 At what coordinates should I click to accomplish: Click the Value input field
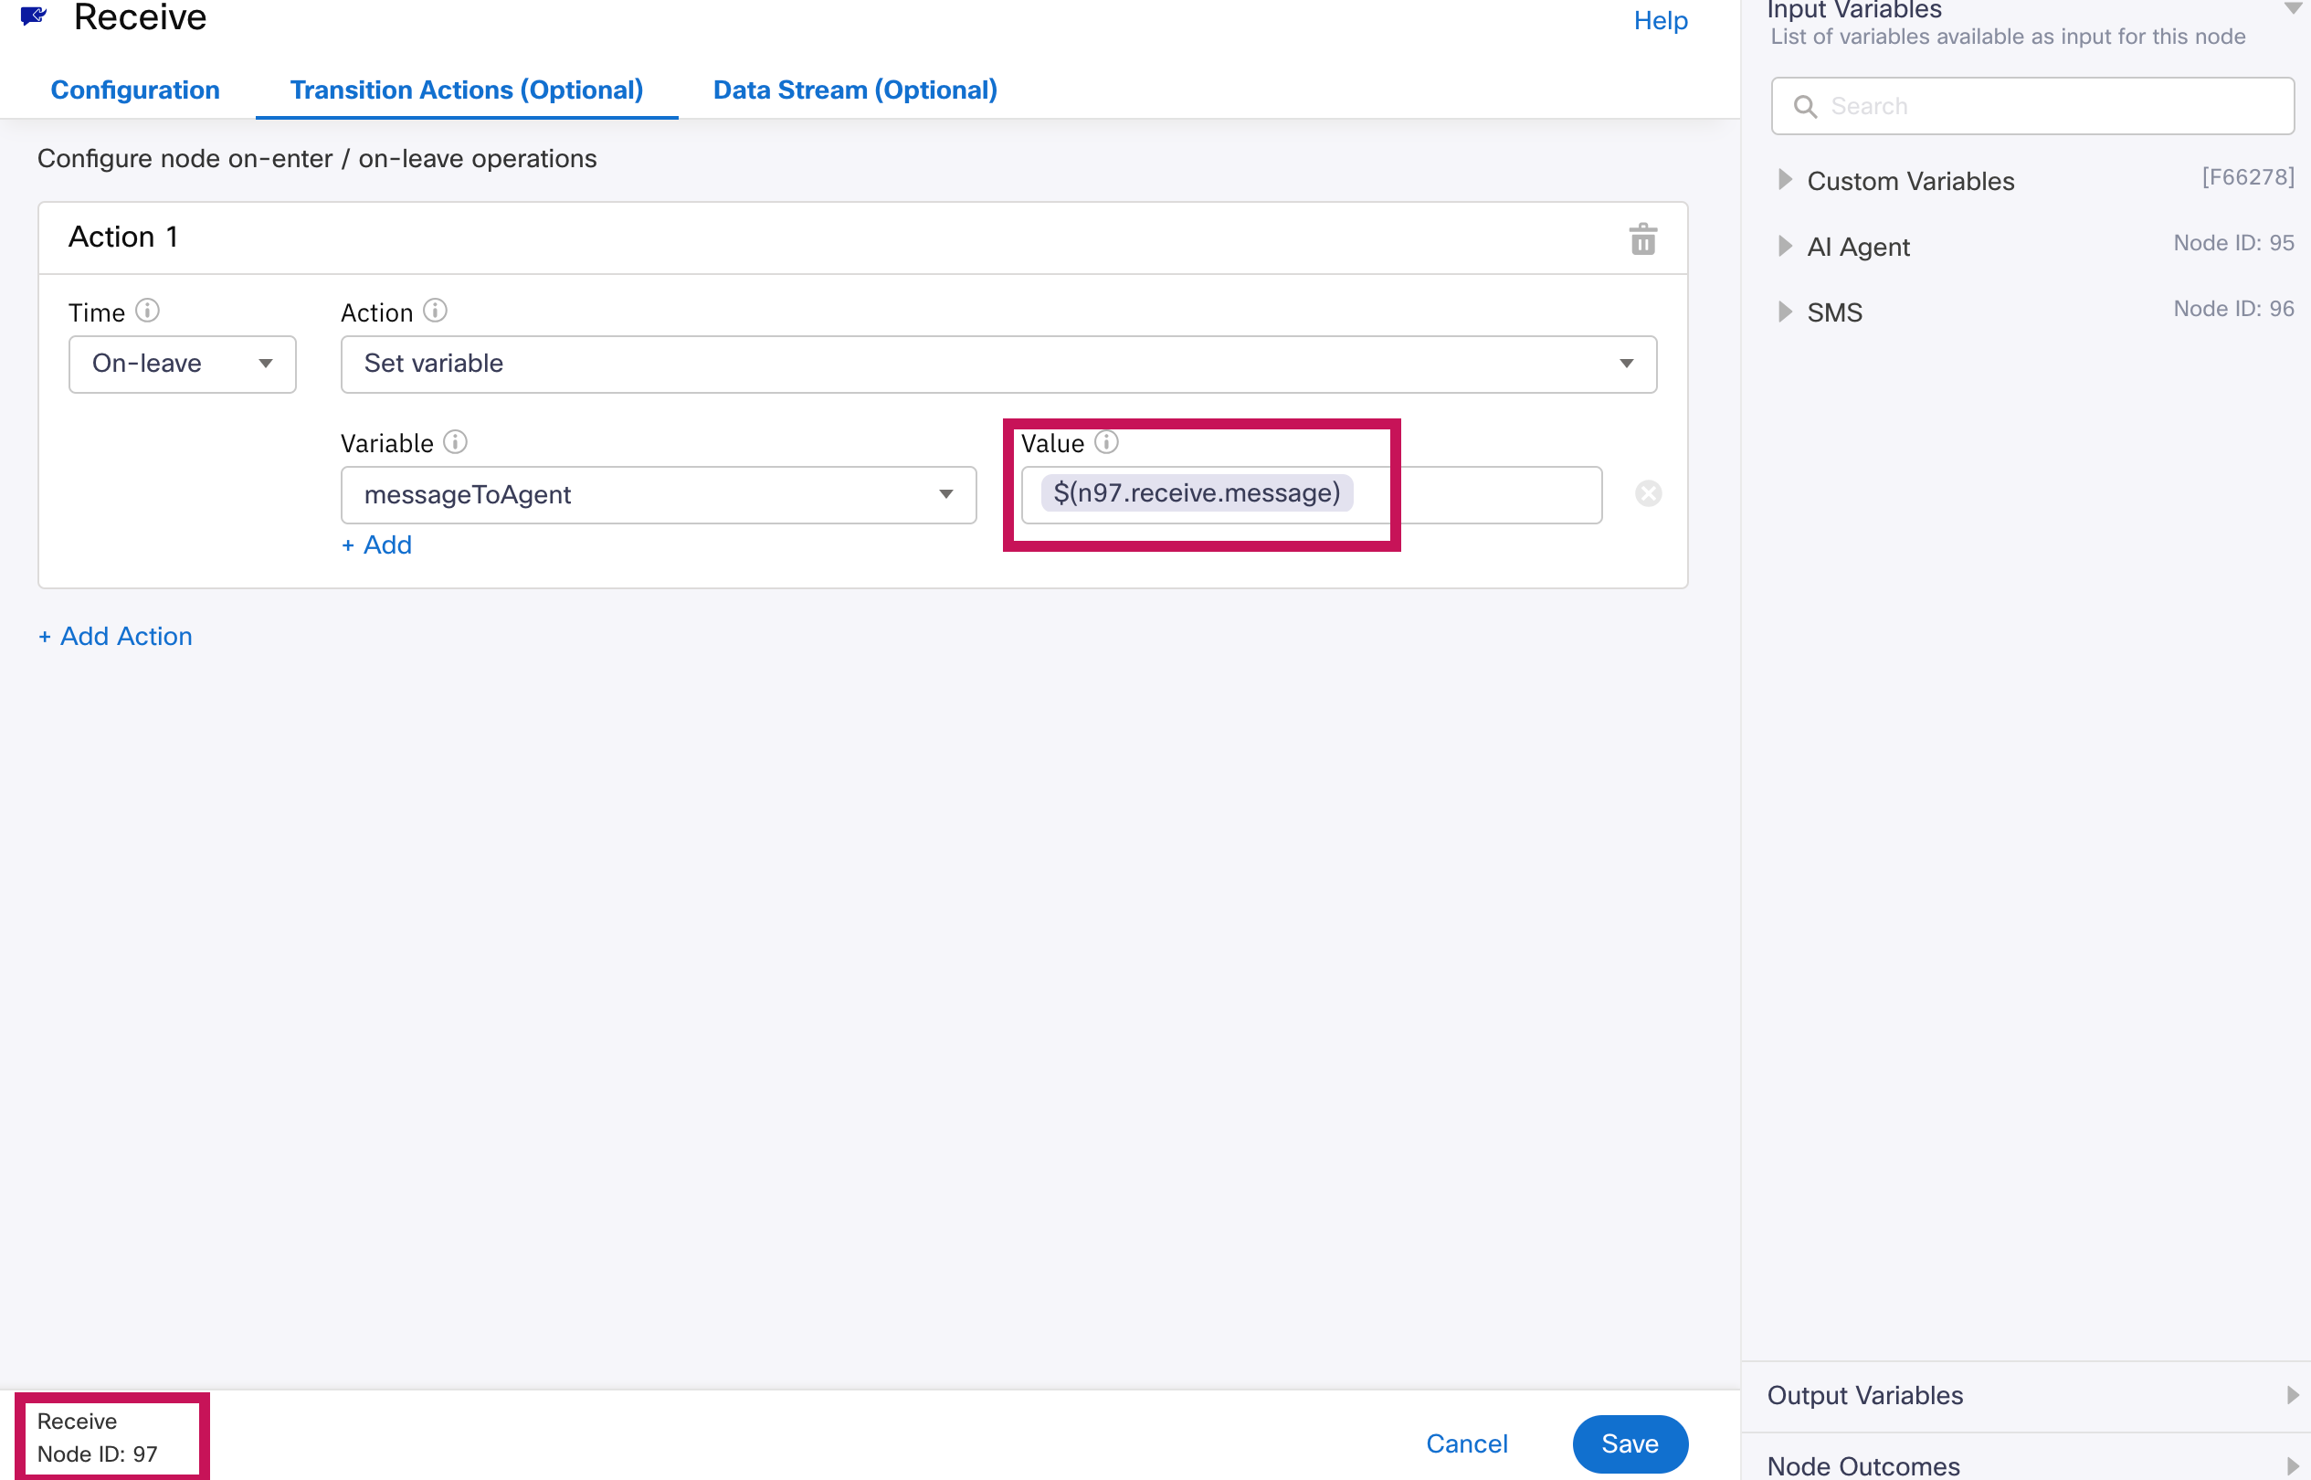pyautogui.click(x=1312, y=495)
